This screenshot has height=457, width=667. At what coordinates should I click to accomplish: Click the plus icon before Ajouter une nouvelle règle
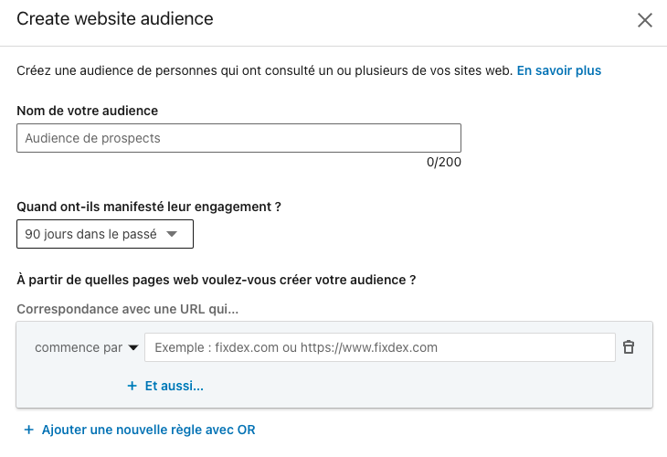coord(29,430)
